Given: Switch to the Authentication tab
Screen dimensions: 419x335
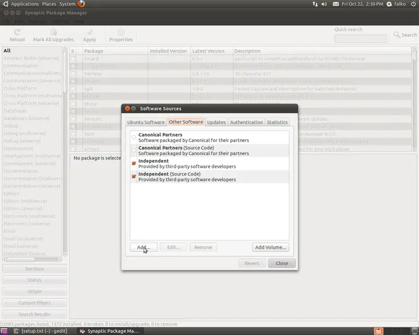Looking at the screenshot, I should click(246, 122).
